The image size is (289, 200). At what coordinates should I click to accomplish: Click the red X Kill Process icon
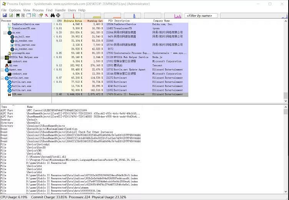(x=46, y=15)
